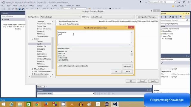Select Embedded IDL property page
The image size is (191, 107).
(42, 56)
